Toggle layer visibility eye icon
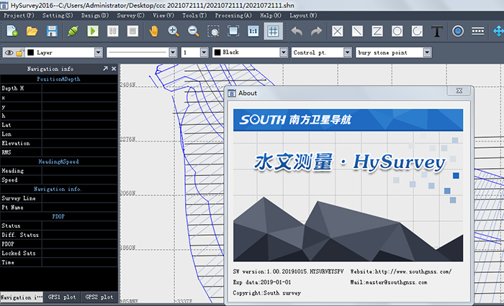 pos(9,52)
